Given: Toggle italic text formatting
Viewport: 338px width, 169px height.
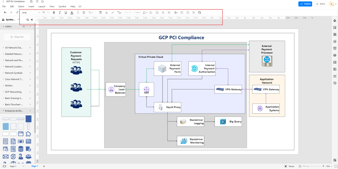Looking at the screenshot, I should click(60, 13).
